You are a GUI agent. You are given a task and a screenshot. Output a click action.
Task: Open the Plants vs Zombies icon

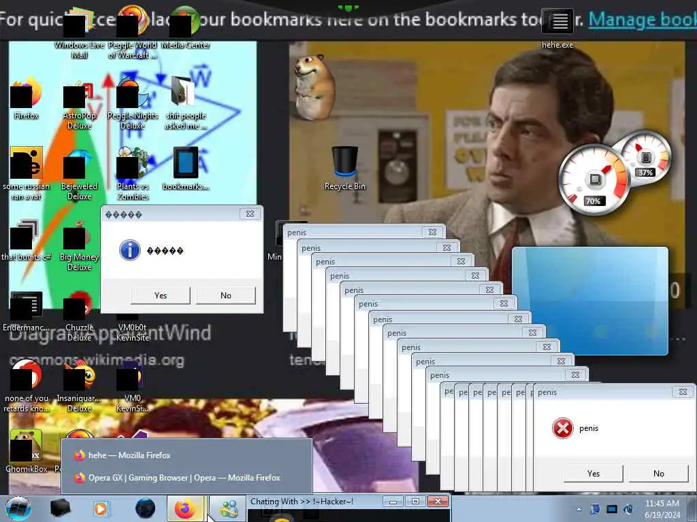pos(133,174)
